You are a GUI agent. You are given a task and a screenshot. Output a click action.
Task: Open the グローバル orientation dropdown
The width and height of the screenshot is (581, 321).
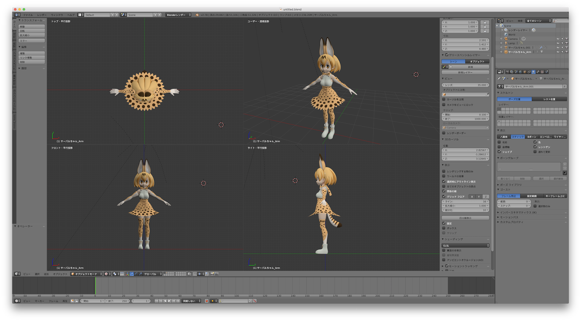pyautogui.click(x=153, y=274)
